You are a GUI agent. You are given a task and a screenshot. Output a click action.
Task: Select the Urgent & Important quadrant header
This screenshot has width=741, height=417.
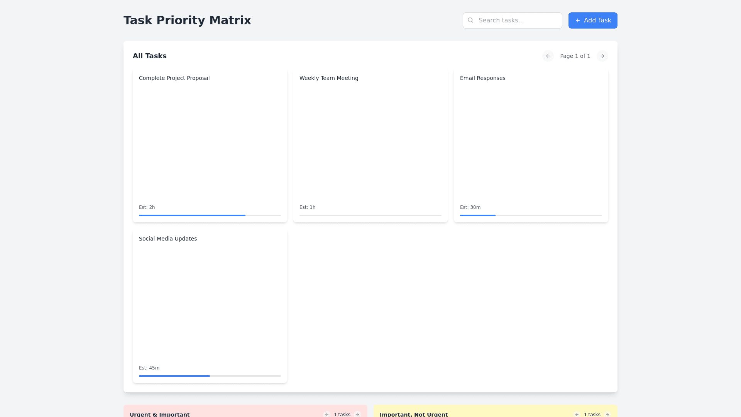point(159,414)
